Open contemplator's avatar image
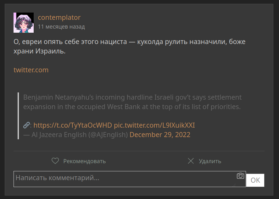Image resolution: width=279 pixels, height=199 pixels. [x=24, y=23]
